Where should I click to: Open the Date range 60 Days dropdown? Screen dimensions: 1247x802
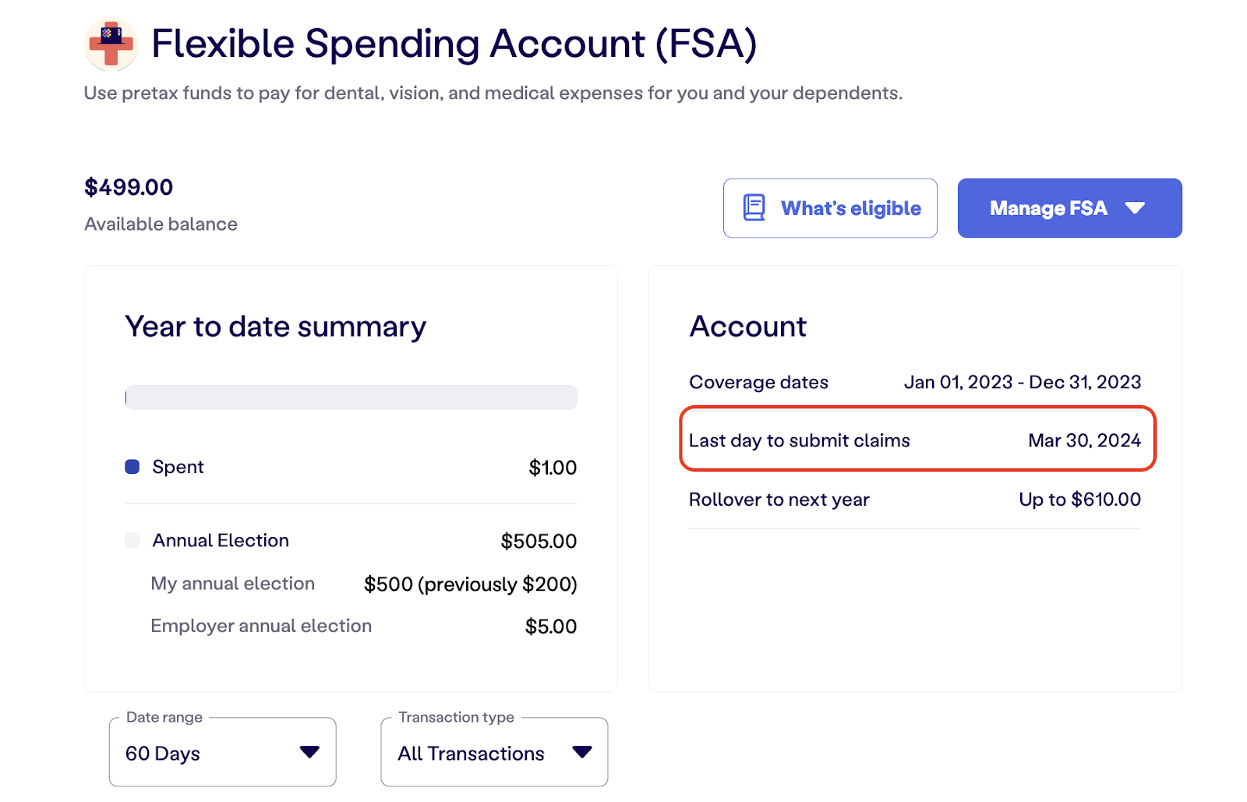click(x=222, y=753)
